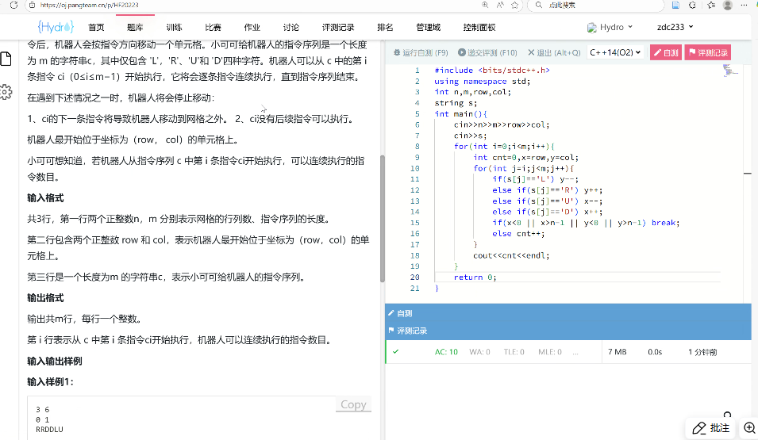Toggle the pink 自测 pretest panel button
This screenshot has width=758, height=440.
click(x=666, y=53)
